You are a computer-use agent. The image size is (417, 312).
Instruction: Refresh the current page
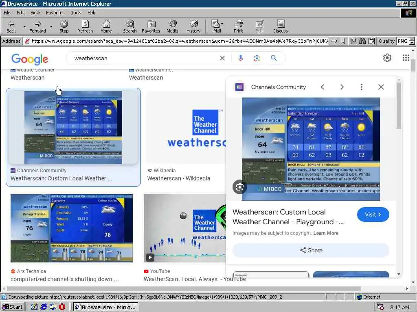[x=85, y=26]
